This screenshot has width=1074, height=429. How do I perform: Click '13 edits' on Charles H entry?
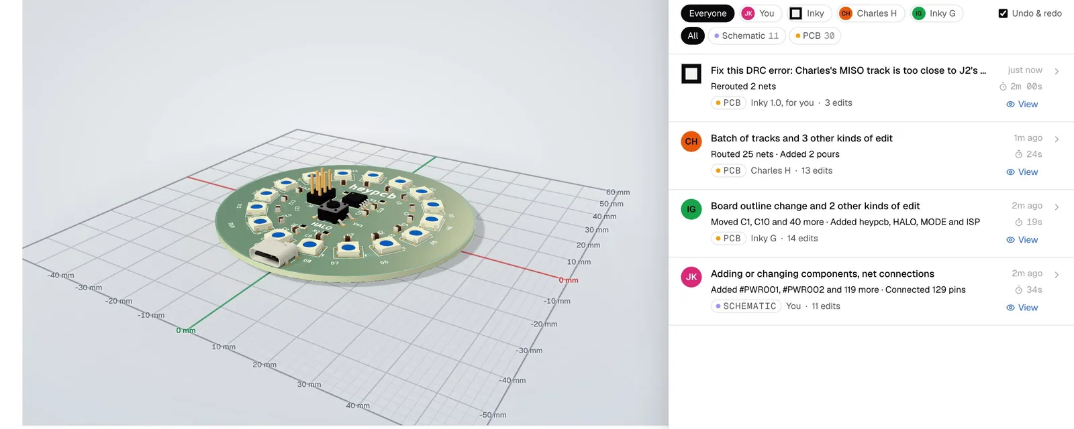[817, 170]
